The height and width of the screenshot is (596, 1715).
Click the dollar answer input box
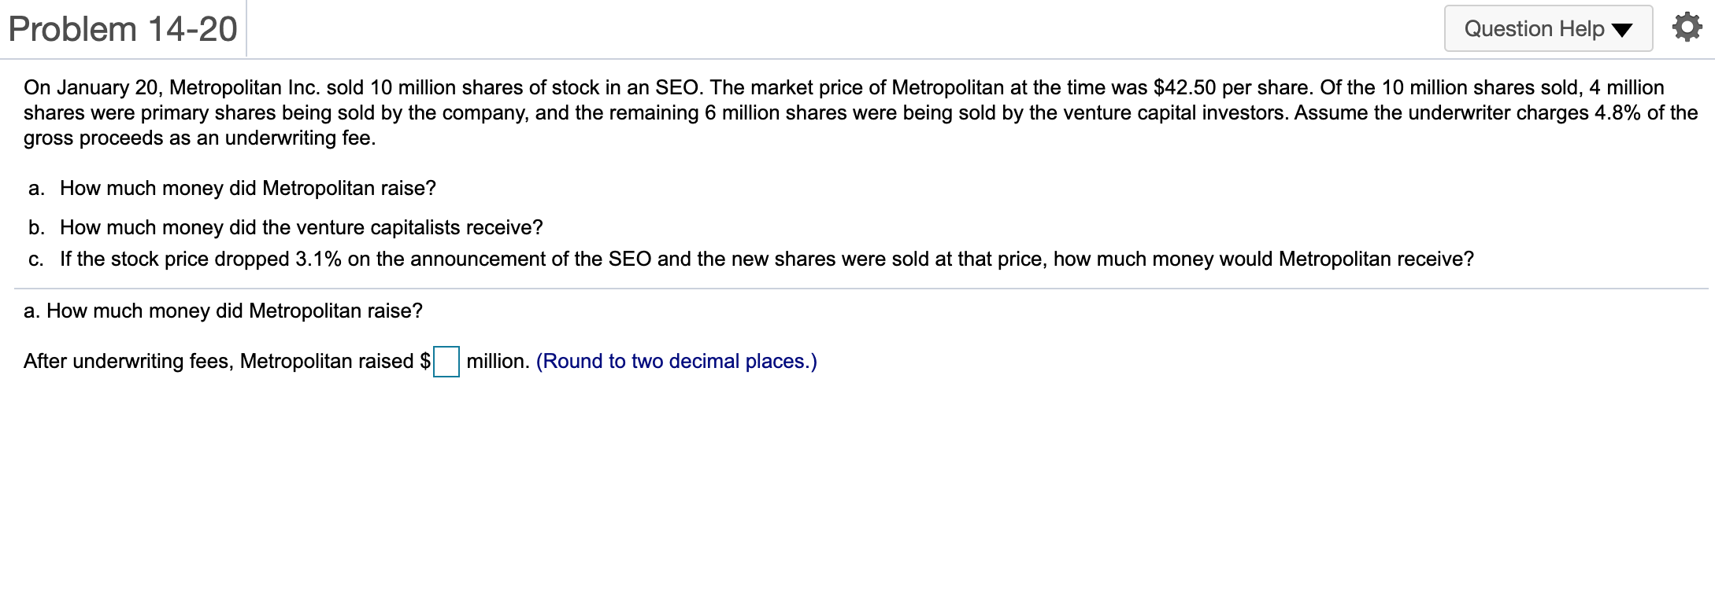[446, 362]
